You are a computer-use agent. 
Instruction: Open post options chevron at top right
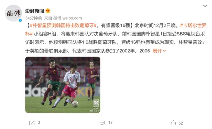[205, 6]
